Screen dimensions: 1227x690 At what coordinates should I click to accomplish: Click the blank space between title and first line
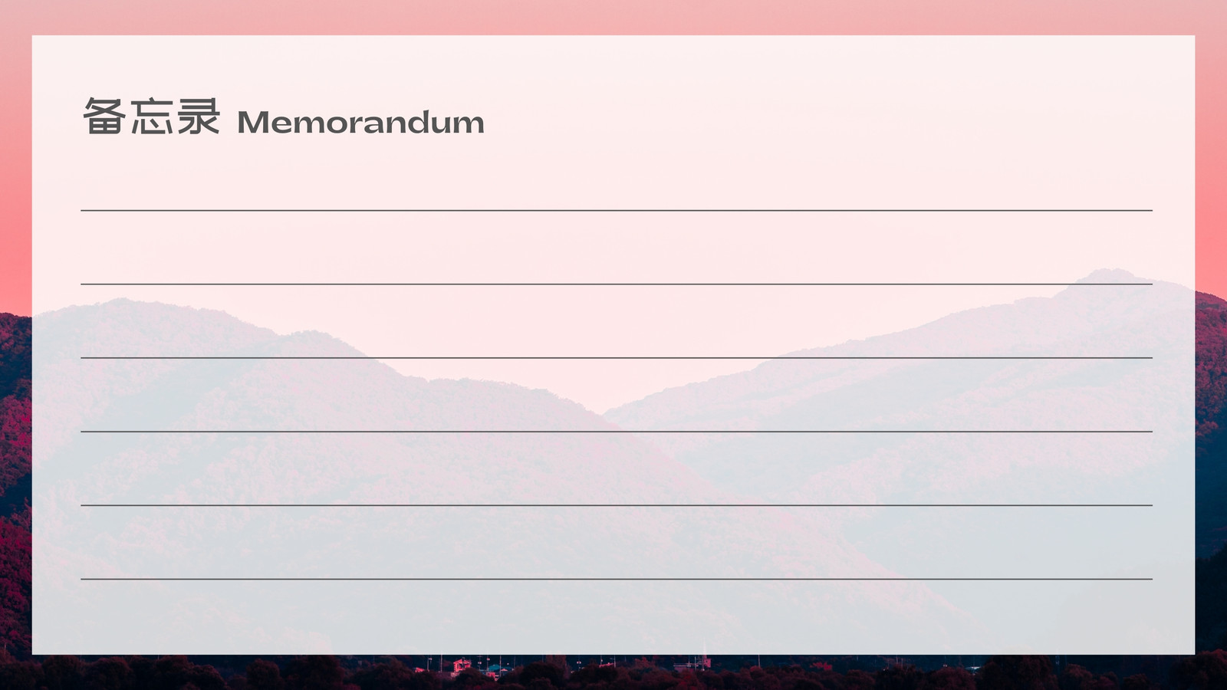616,173
